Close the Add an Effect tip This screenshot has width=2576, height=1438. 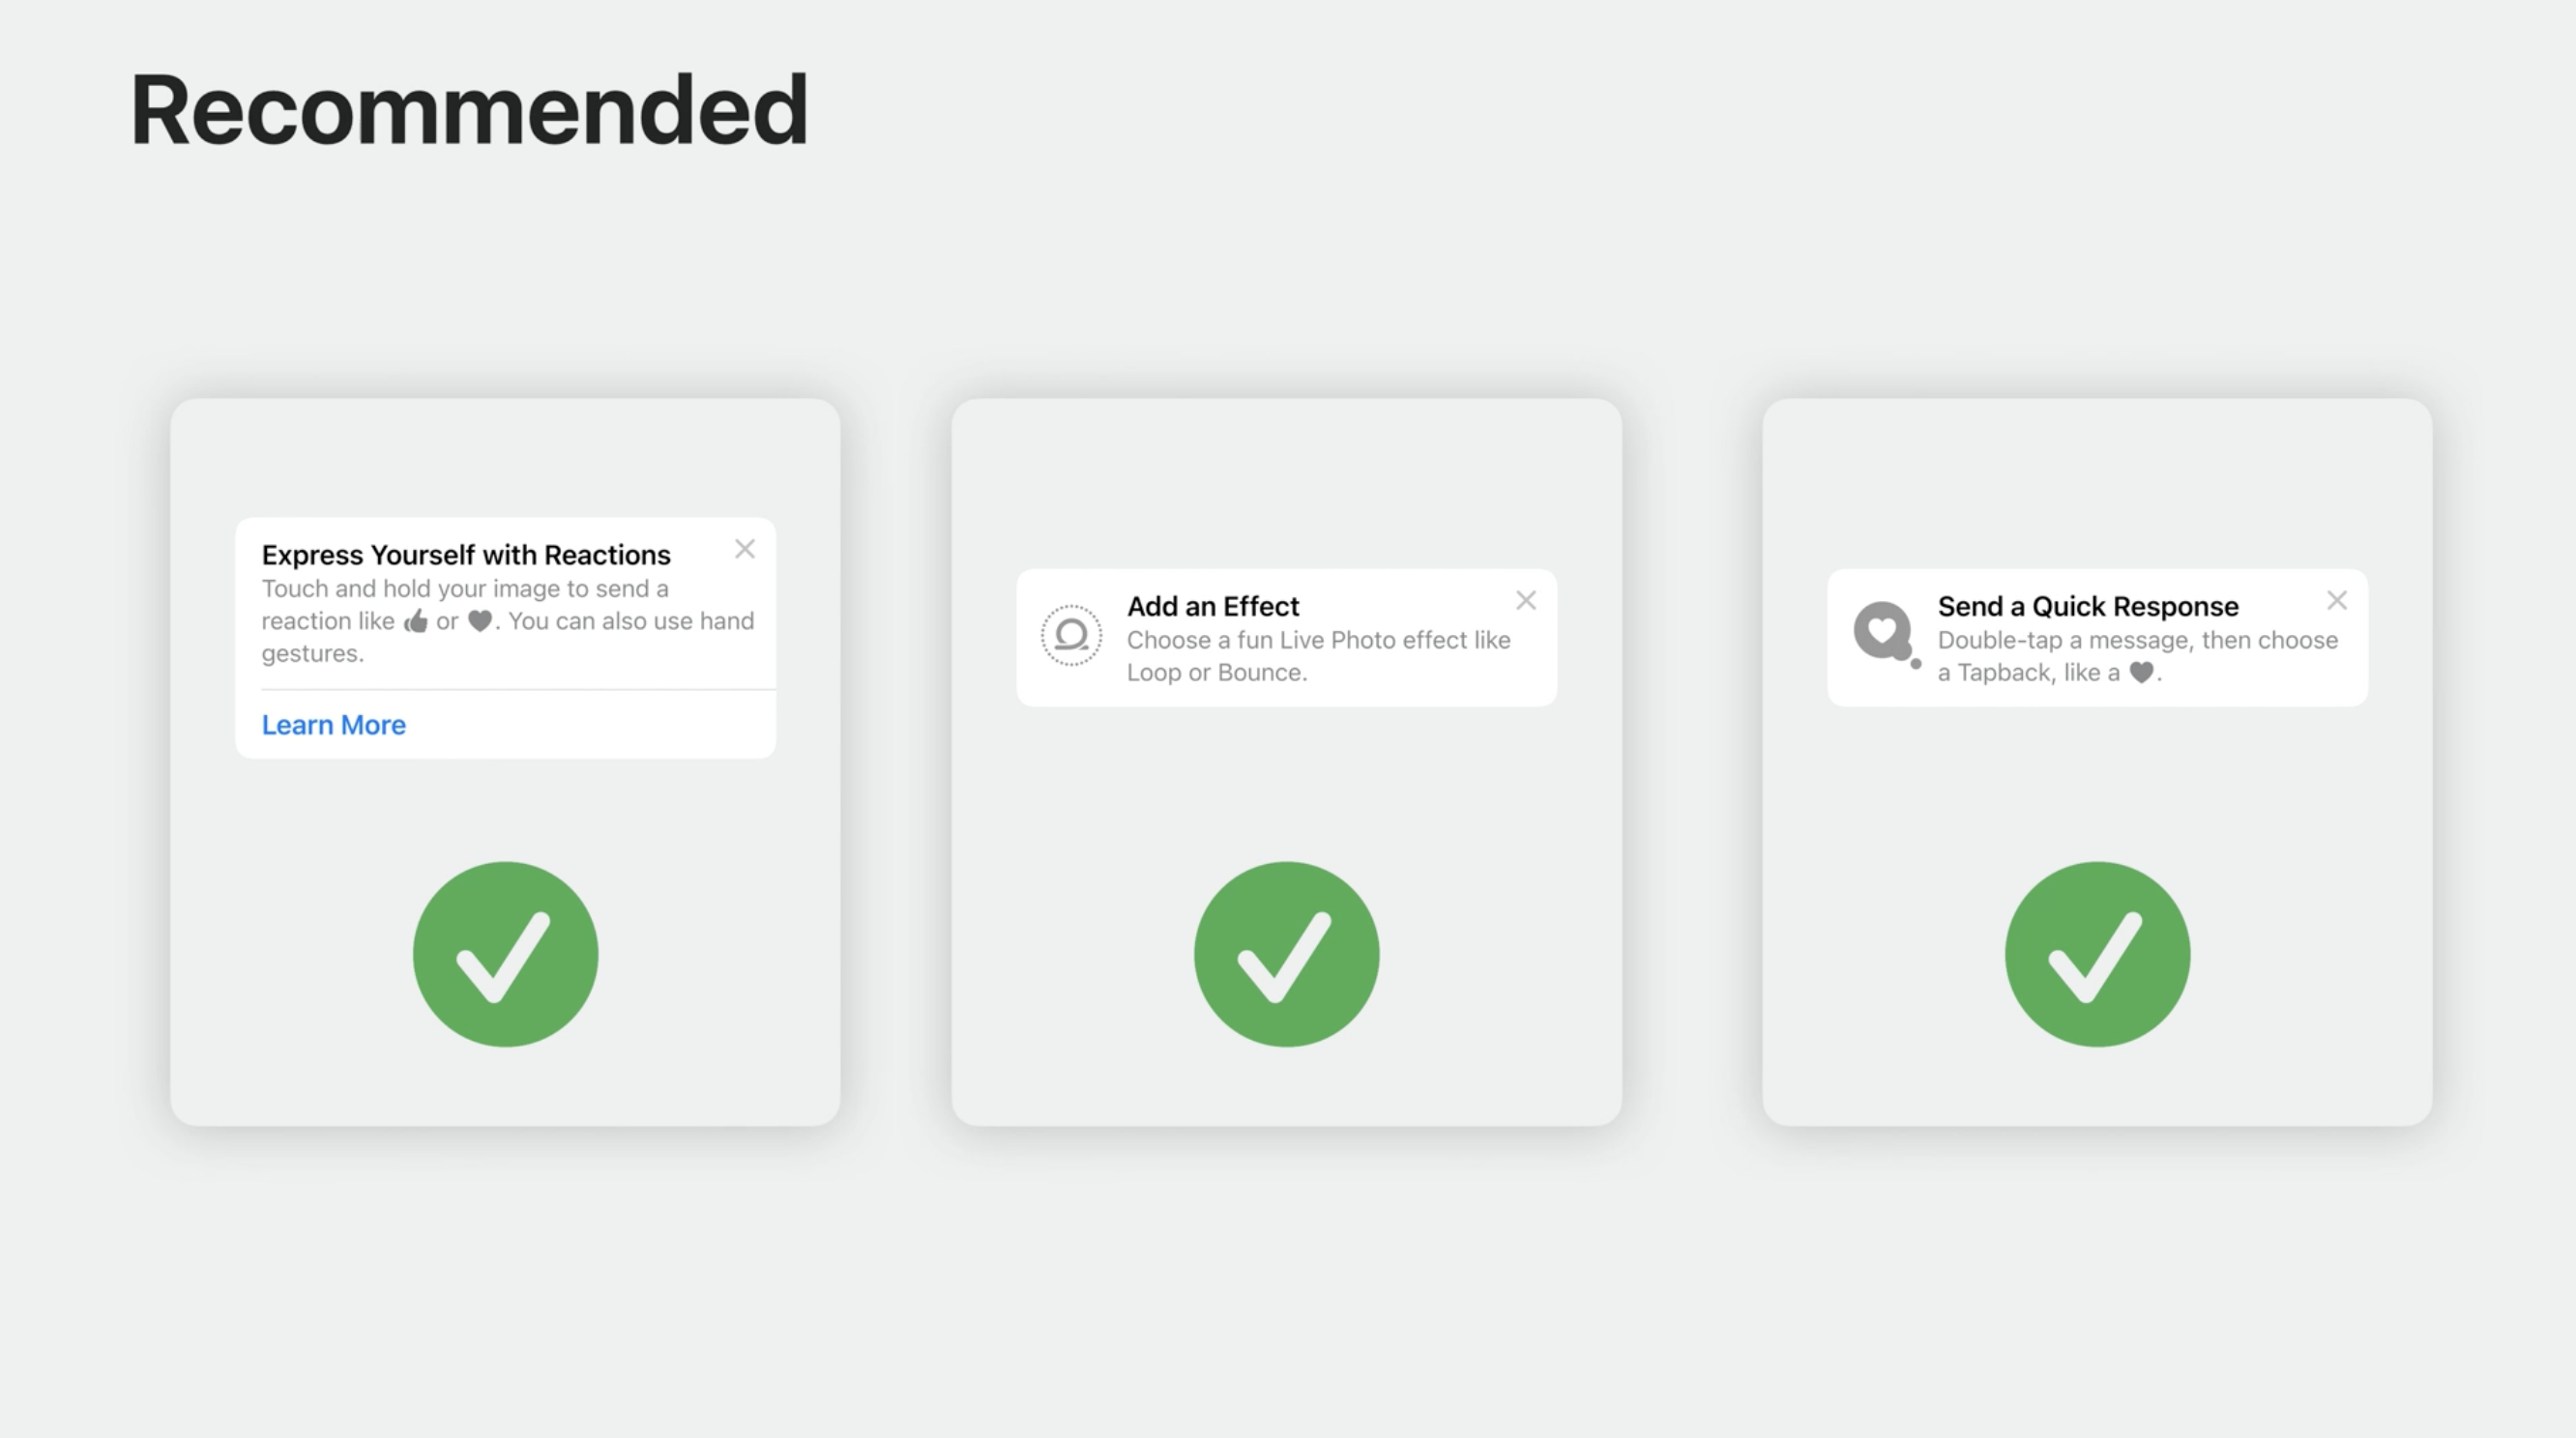coord(1525,600)
